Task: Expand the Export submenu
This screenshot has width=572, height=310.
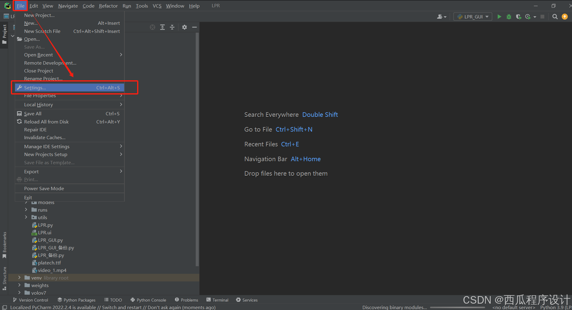Action: coord(70,171)
